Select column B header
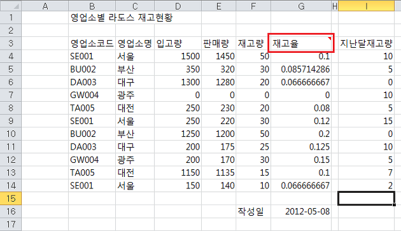The image size is (401, 231). [92, 6]
